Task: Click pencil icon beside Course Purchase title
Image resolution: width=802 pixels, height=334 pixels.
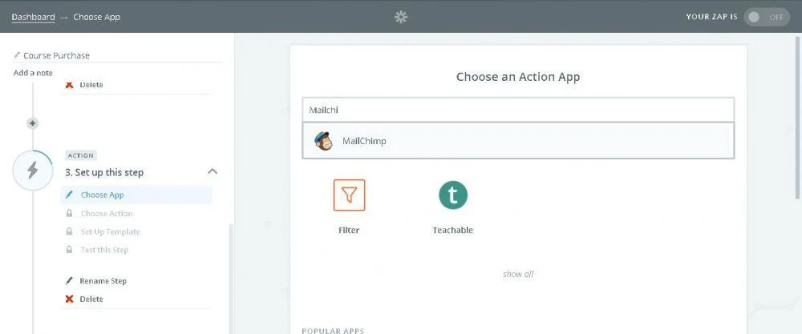Action: pyautogui.click(x=17, y=55)
